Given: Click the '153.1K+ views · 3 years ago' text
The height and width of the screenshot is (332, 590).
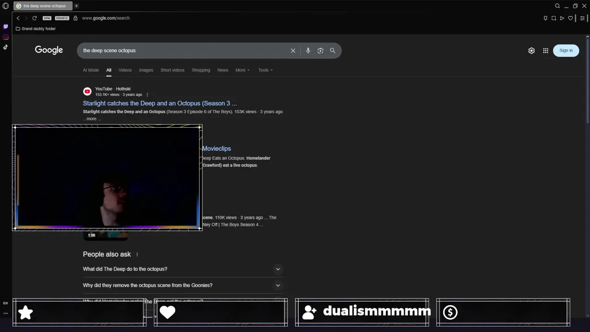Looking at the screenshot, I should (118, 95).
